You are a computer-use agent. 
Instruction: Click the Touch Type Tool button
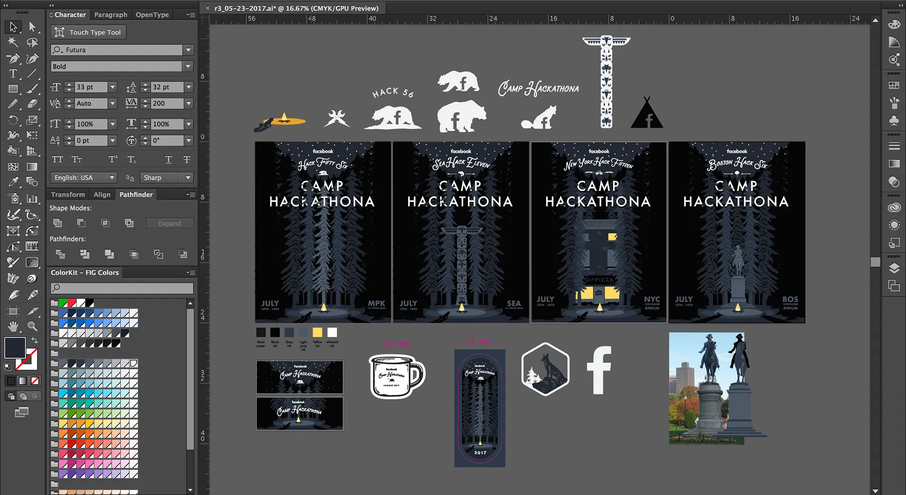88,32
